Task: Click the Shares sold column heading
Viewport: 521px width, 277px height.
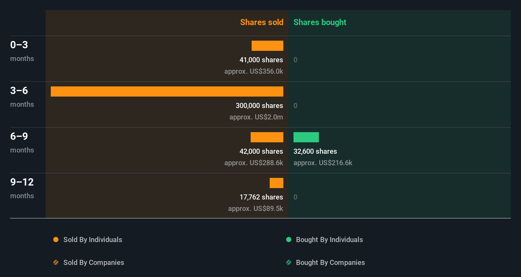Action: pos(262,22)
